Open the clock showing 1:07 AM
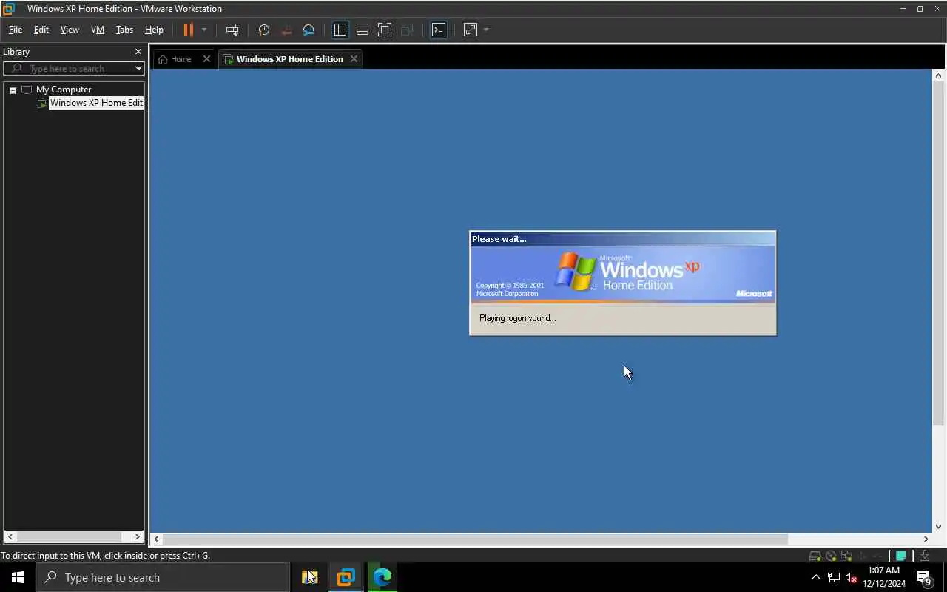The width and height of the screenshot is (947, 592). coord(883,577)
